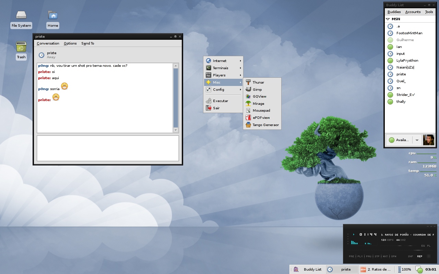Image resolution: width=439 pixels, height=274 pixels.
Task: Click the Thunar file manager icon
Action: (248, 82)
